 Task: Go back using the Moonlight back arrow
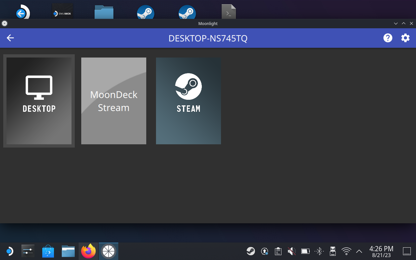tap(10, 38)
